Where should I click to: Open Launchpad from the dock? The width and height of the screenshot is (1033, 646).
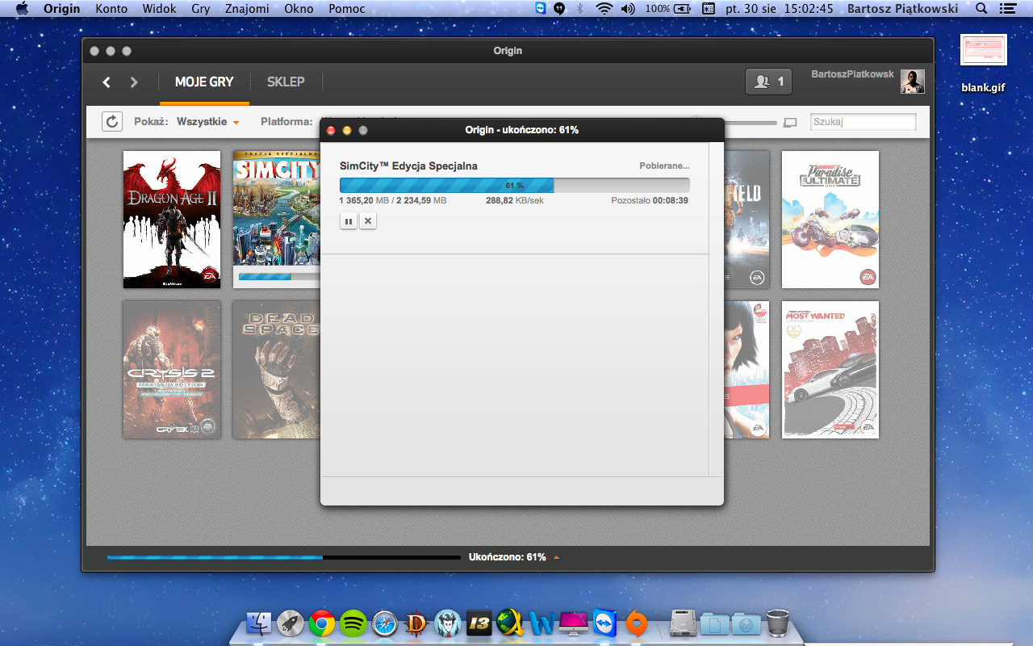291,623
